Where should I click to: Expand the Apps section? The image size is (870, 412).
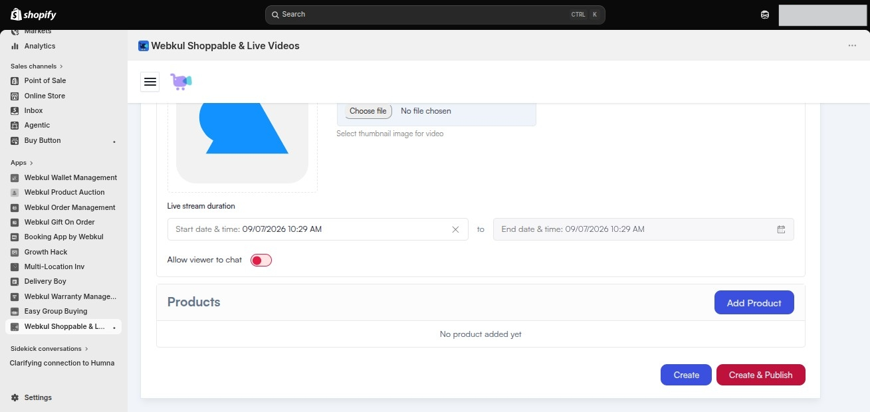click(22, 163)
